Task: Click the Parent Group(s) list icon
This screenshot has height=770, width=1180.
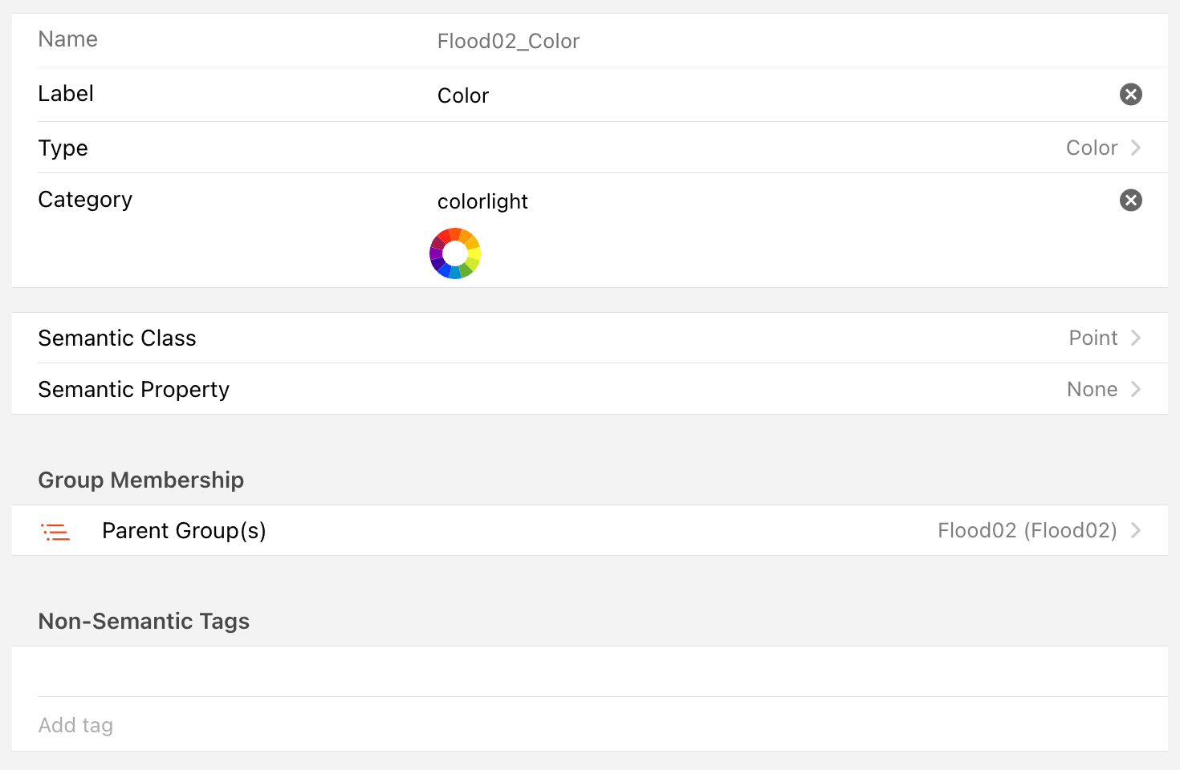Action: 55,531
